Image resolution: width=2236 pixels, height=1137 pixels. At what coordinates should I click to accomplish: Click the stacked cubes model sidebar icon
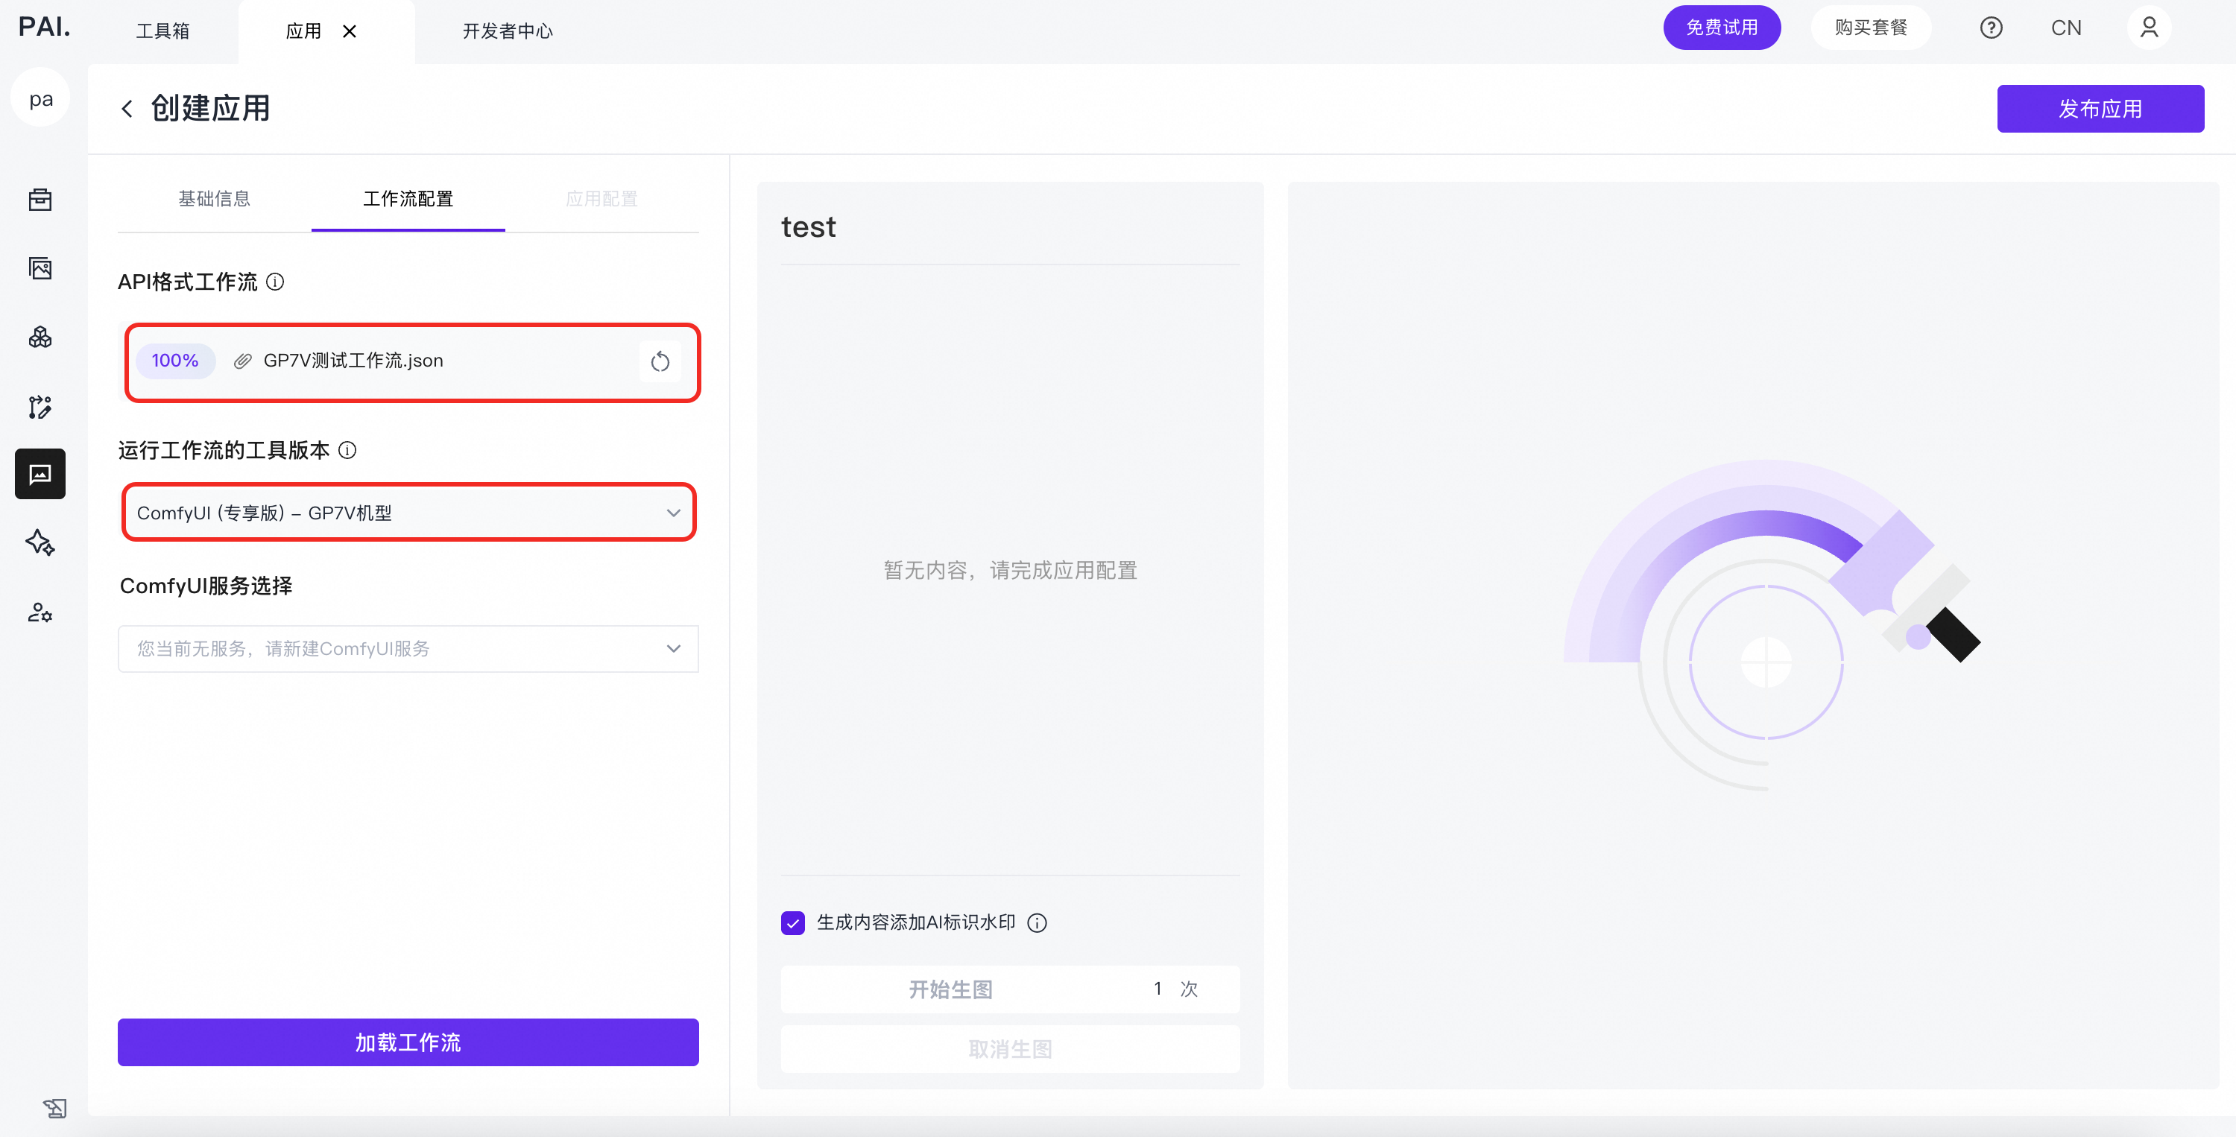point(40,337)
